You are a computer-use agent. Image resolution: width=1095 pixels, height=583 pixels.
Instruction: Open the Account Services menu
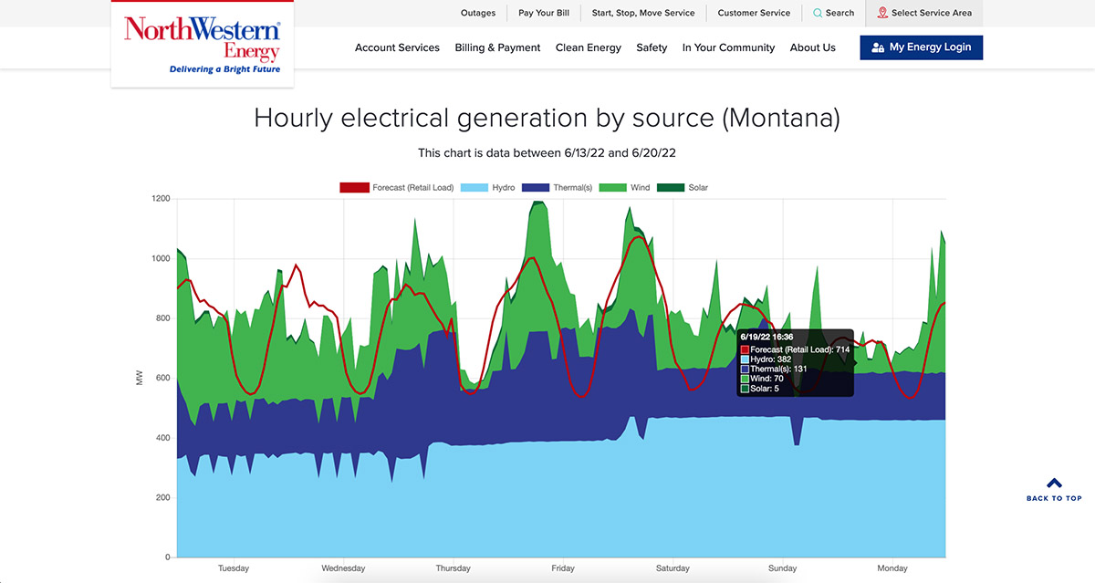[x=397, y=47]
